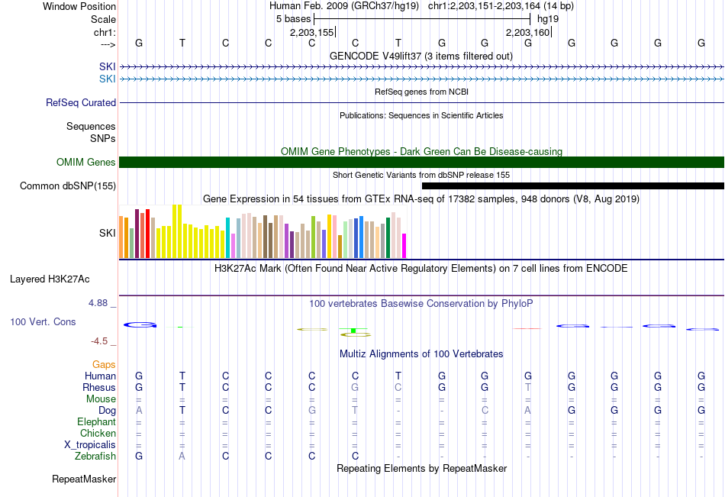725x497 pixels.
Task: Click the Dog alignment row label
Action: (107, 411)
